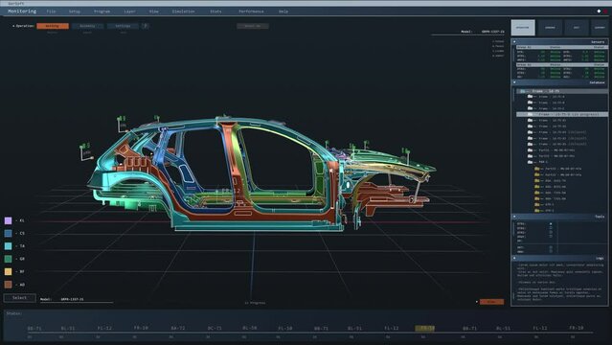612x345 pixels.
Task: Toggle the sixth Tools panel checkbox
Action: pos(551,247)
